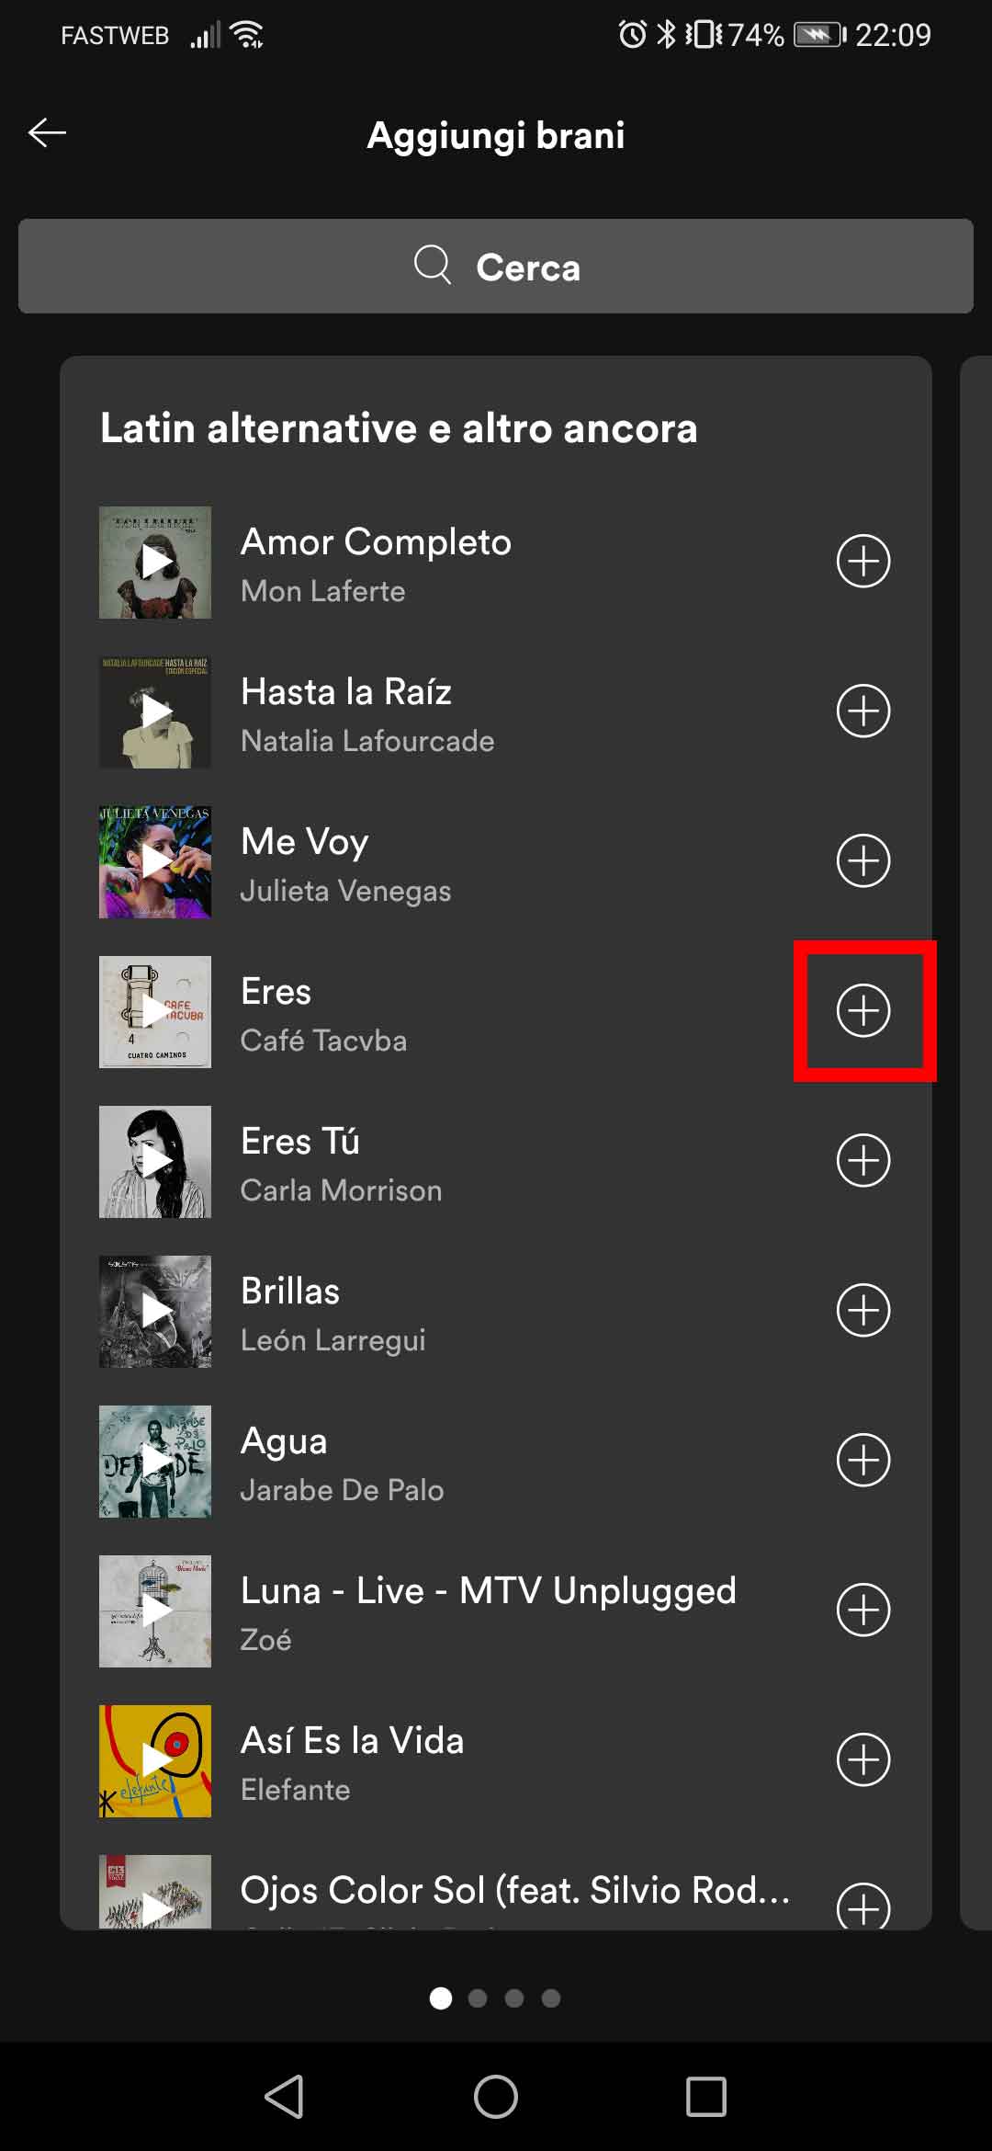Add Así Es la Vida by Elefante
992x2151 pixels.
(x=863, y=1759)
